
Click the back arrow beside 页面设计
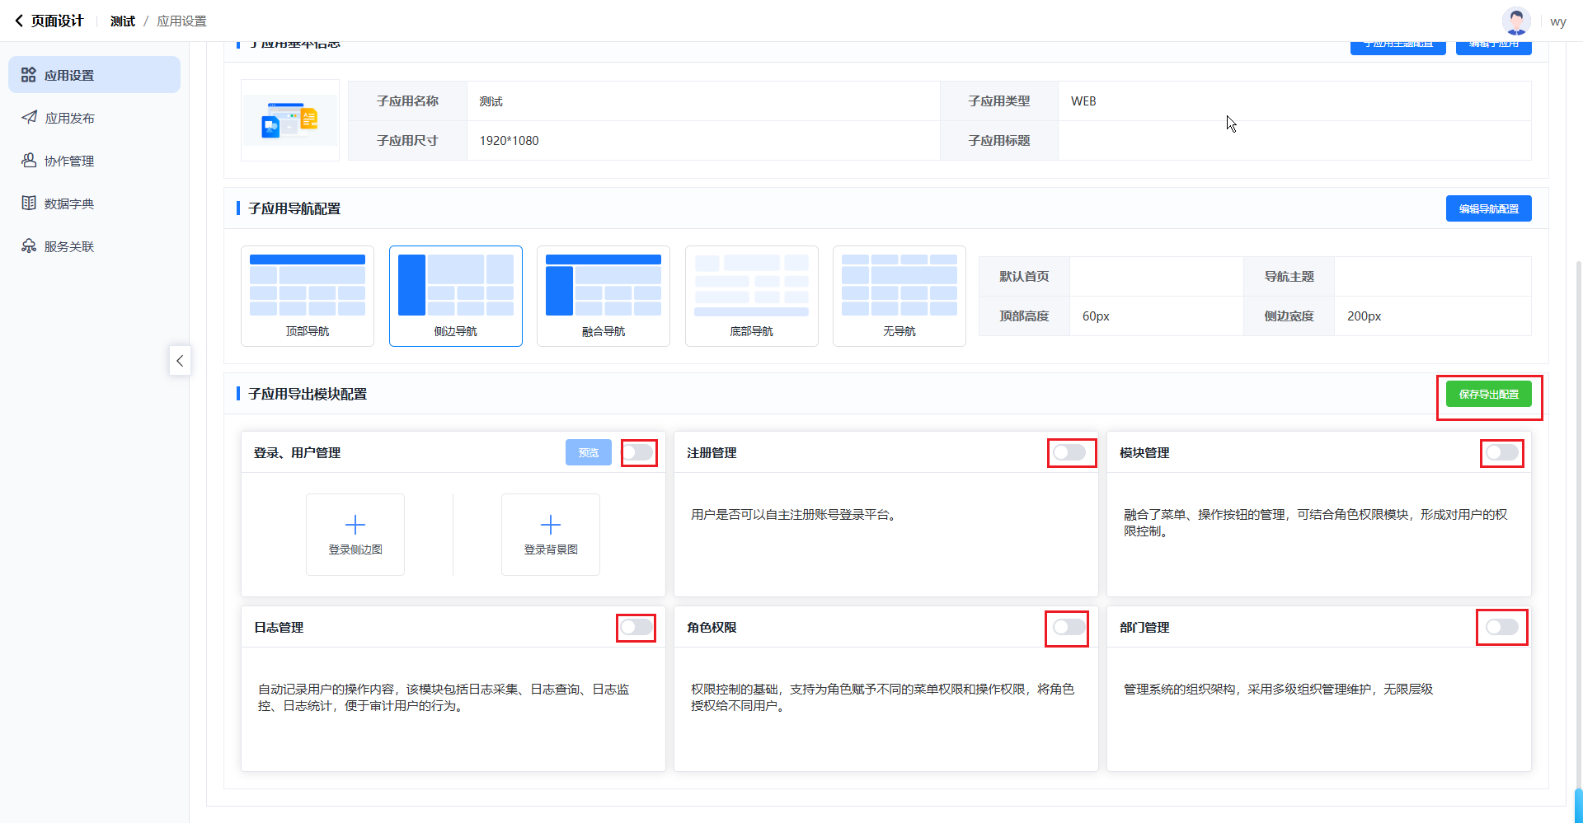(19, 21)
